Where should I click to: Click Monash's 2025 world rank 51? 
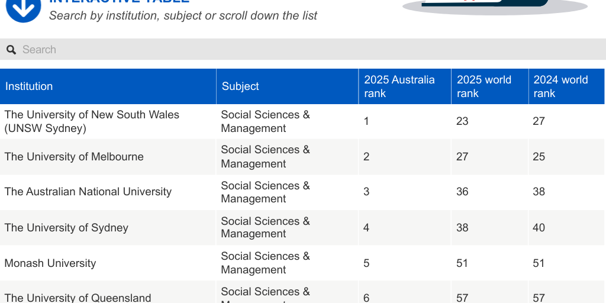point(462,263)
